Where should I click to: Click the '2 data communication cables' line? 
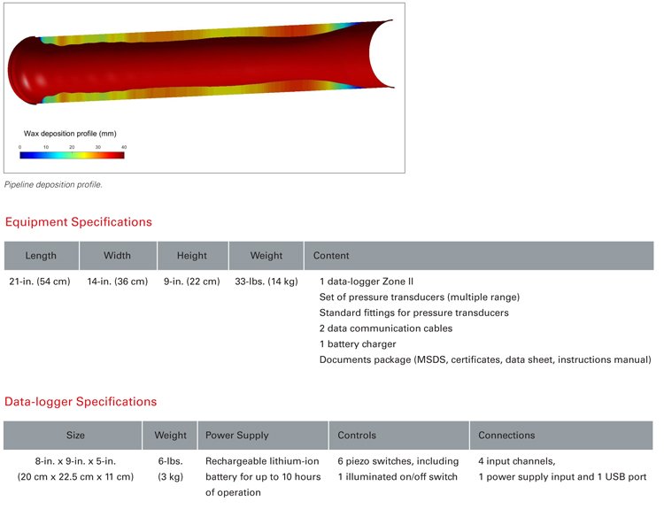click(385, 328)
